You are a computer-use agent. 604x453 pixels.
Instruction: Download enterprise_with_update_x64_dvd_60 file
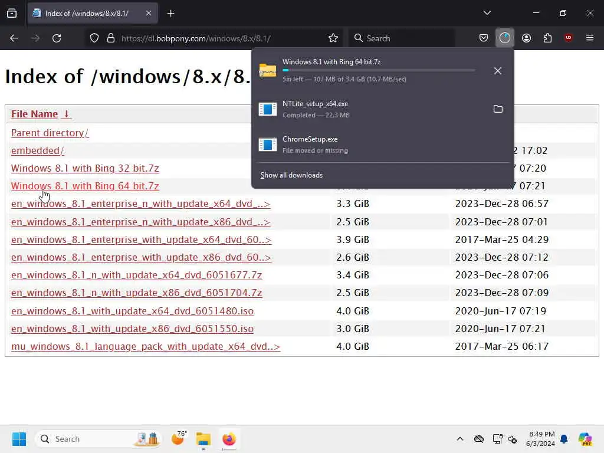142,239
